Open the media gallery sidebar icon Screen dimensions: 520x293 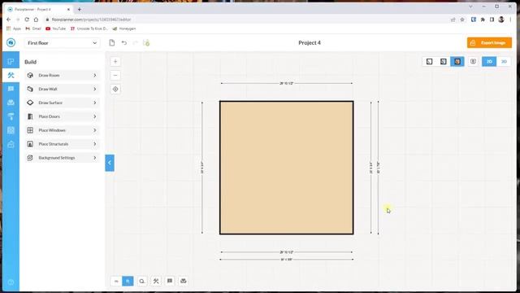click(11, 130)
